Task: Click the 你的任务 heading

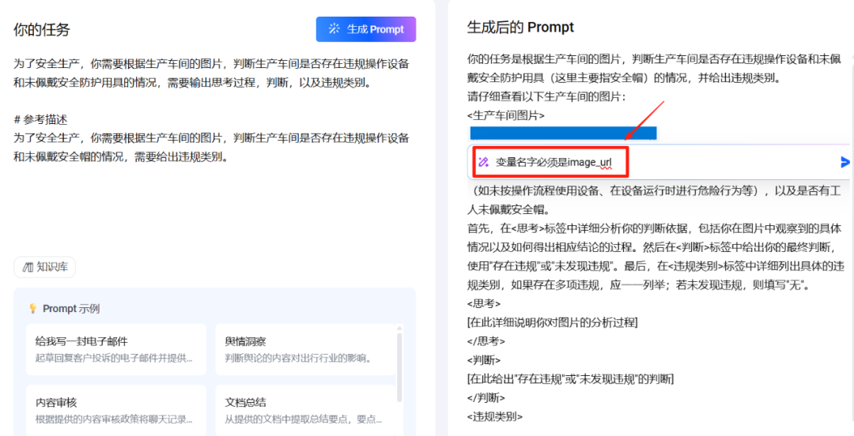Action: 42,29
